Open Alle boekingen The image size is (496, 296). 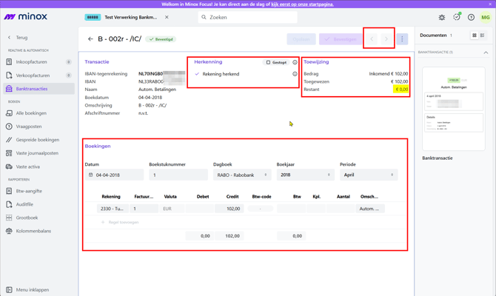pyautogui.click(x=31, y=113)
